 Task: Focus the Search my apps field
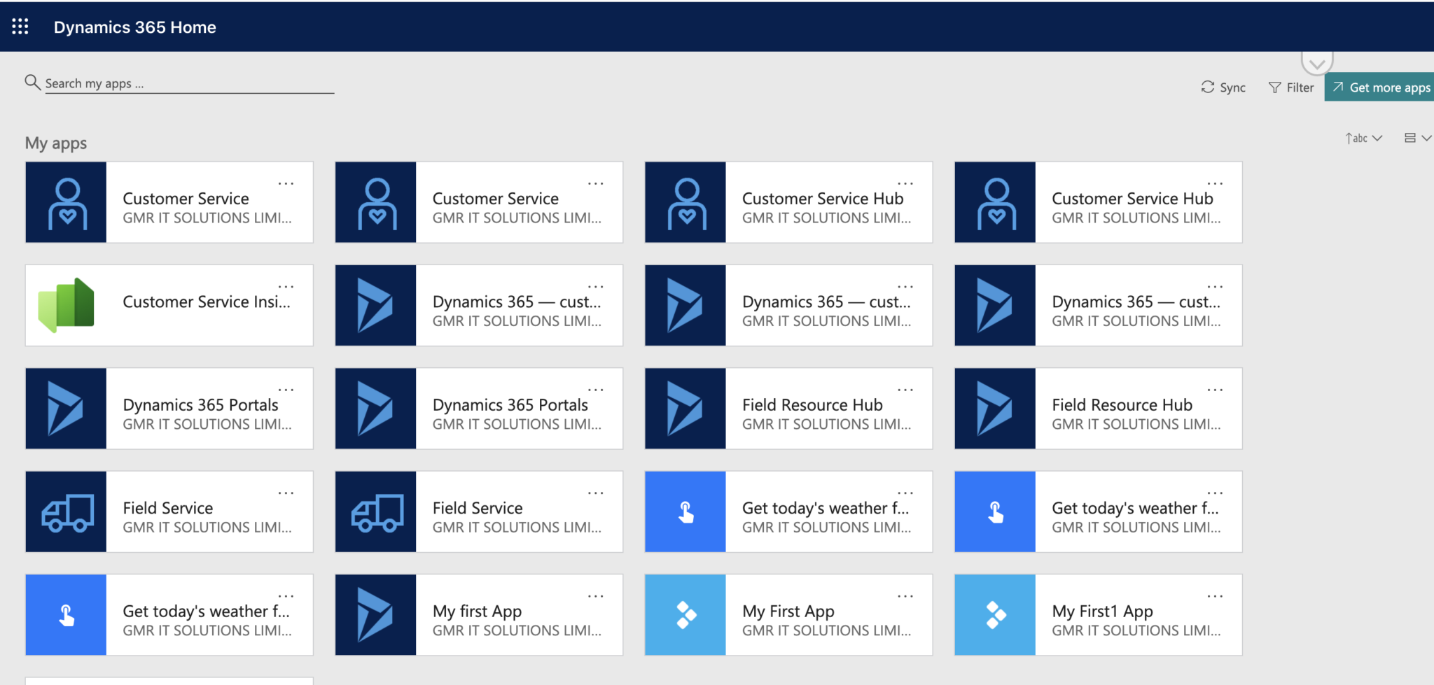point(189,84)
